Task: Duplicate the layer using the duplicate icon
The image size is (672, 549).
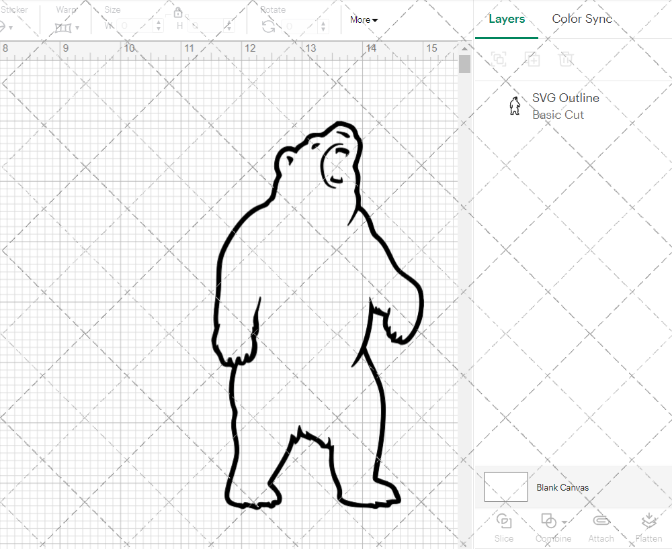Action: pyautogui.click(x=532, y=59)
